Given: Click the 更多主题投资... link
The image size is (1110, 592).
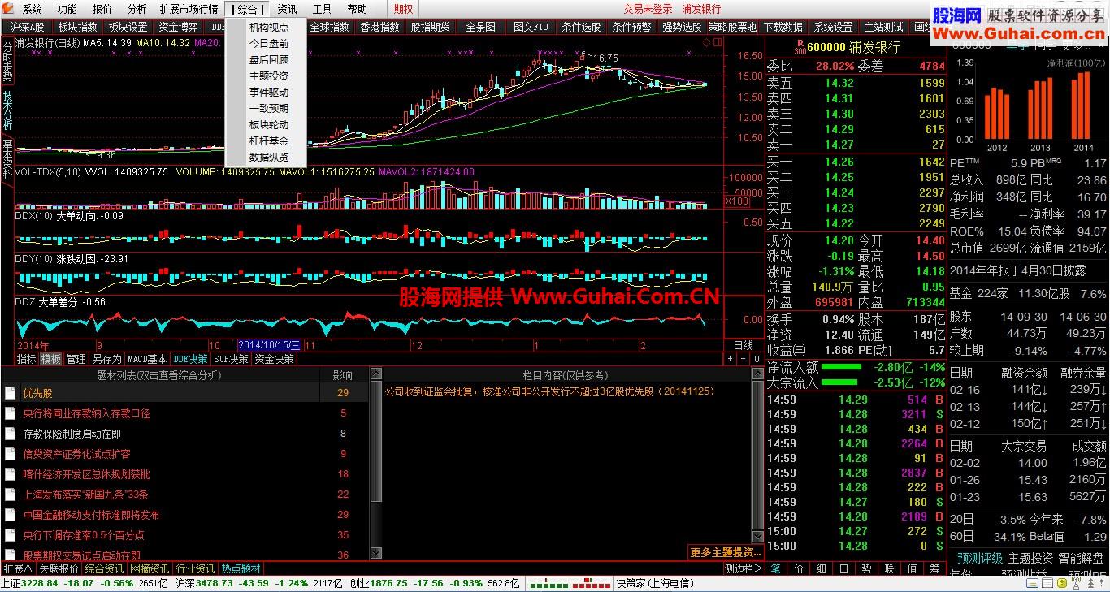Looking at the screenshot, I should [x=725, y=552].
